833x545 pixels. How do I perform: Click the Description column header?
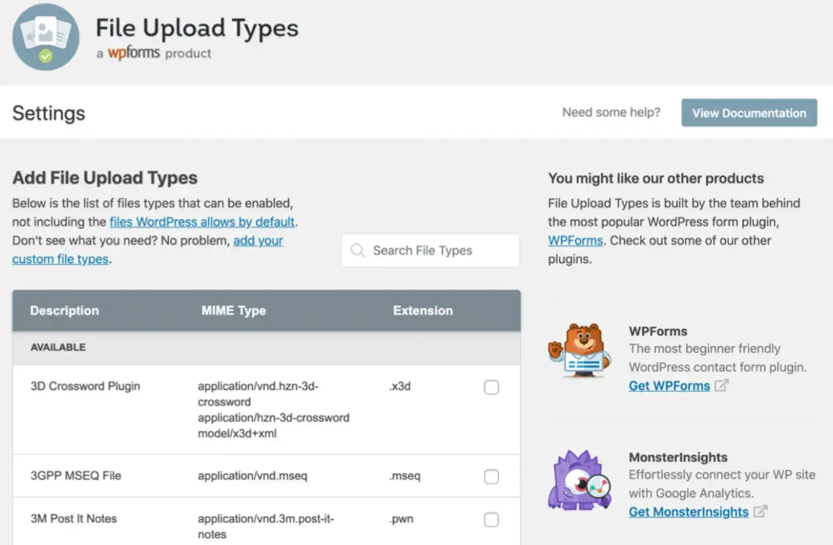(x=64, y=311)
